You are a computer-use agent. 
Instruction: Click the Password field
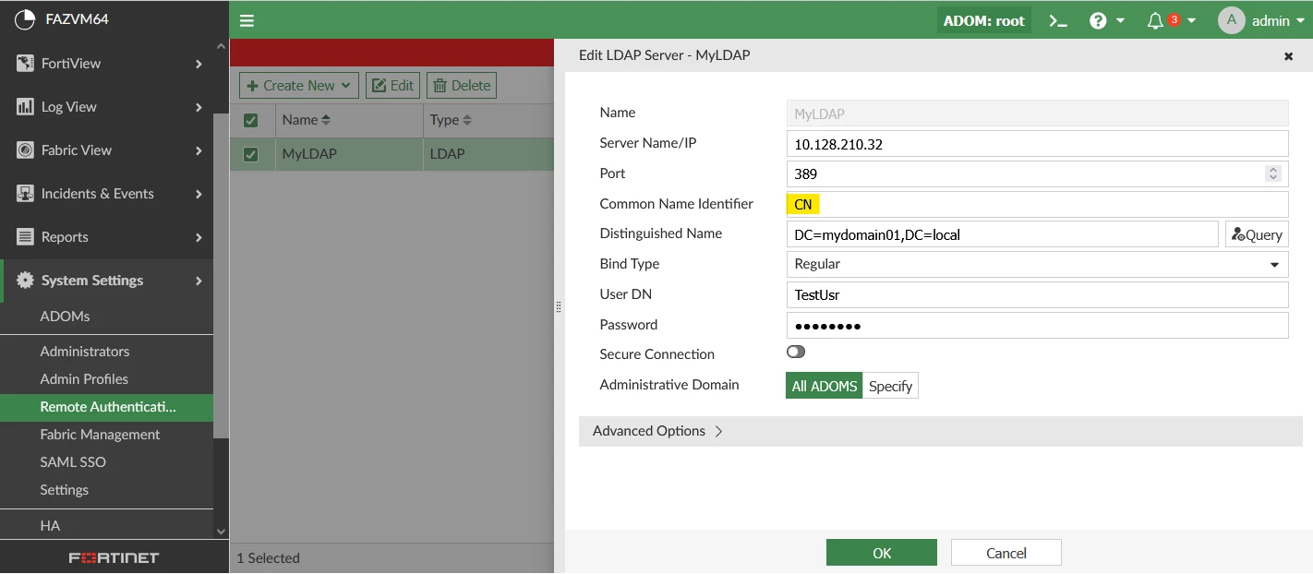(1037, 325)
